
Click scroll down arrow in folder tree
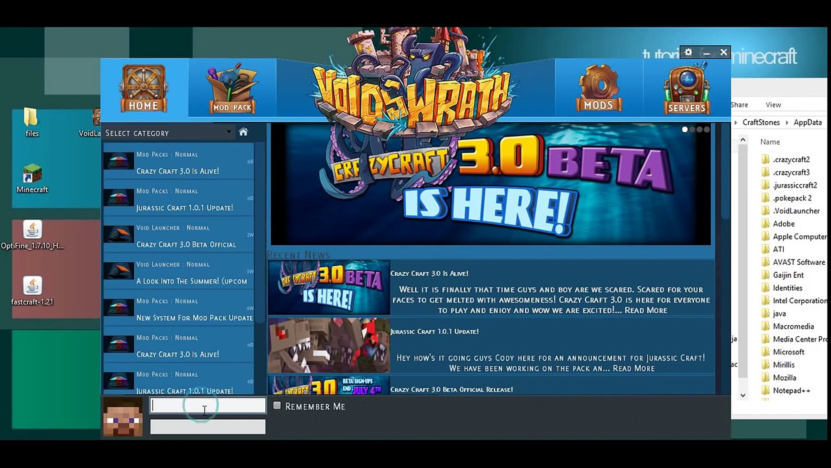(x=743, y=395)
